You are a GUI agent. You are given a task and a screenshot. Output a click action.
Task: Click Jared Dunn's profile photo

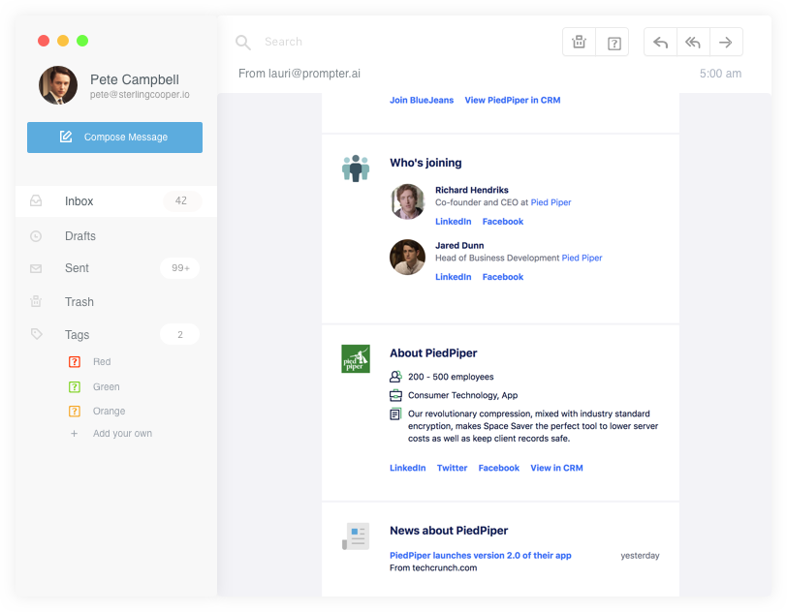pyautogui.click(x=407, y=257)
